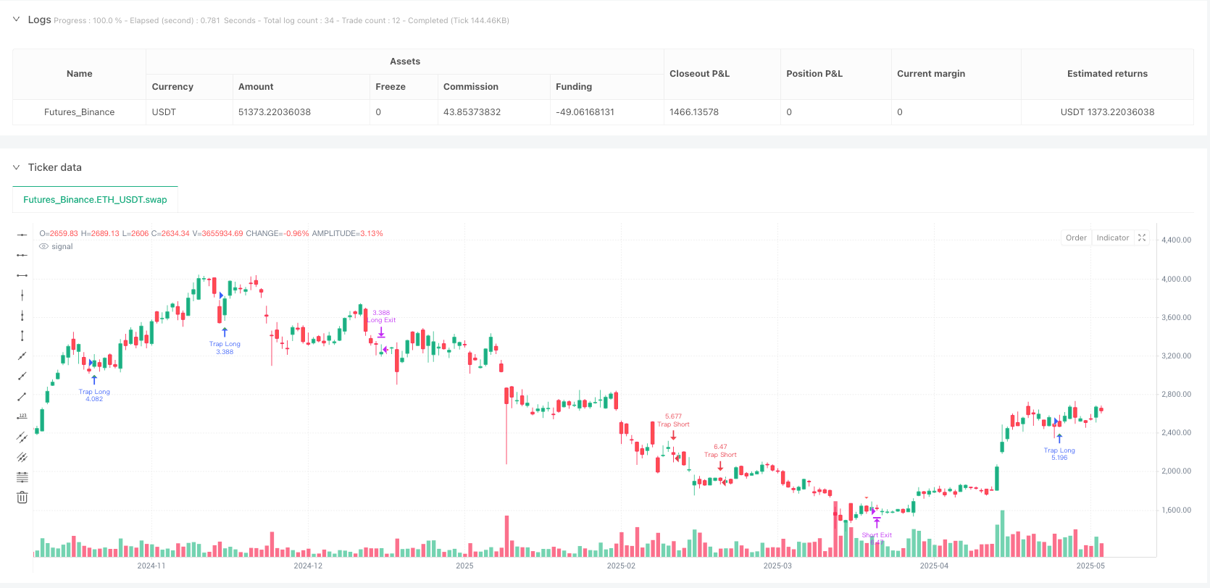The height and width of the screenshot is (588, 1210).
Task: Select the Futures_Binance.ETH_USDT.swap tab
Action: [x=95, y=199]
